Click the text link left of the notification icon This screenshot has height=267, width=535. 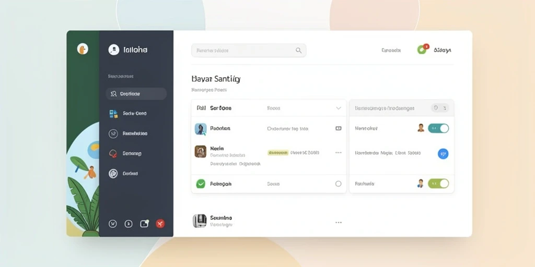(x=391, y=51)
